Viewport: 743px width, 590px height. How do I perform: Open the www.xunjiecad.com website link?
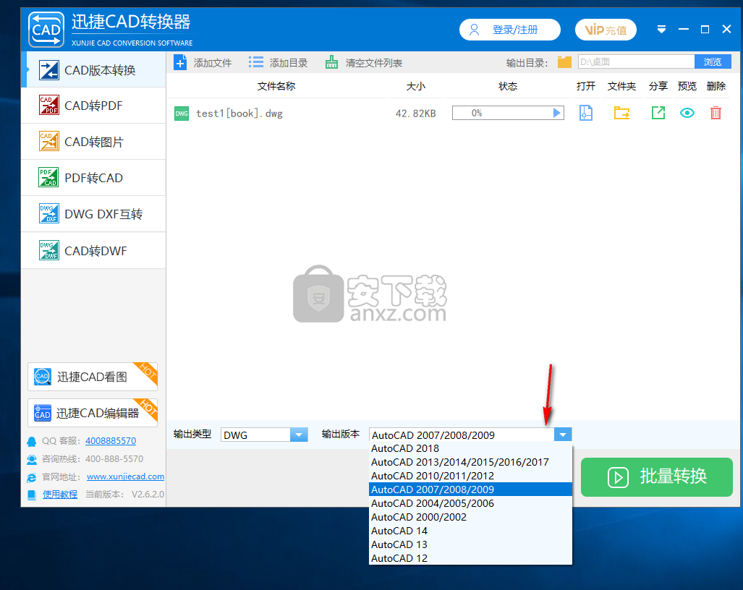pos(126,476)
